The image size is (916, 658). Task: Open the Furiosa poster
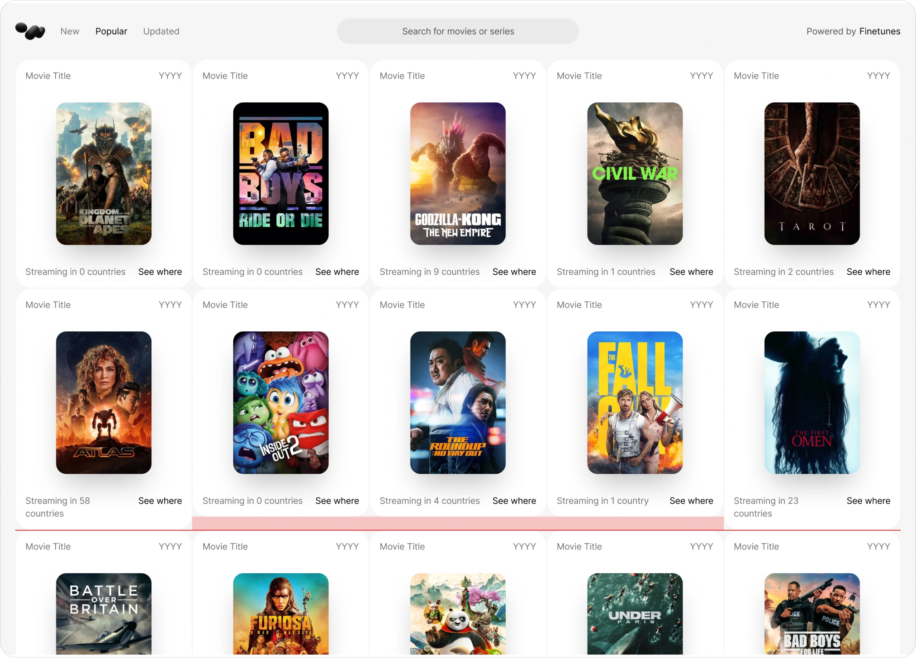[x=281, y=614]
